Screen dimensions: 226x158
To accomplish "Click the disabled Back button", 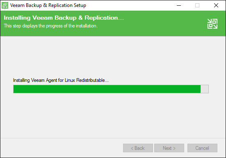I will point(138,148).
